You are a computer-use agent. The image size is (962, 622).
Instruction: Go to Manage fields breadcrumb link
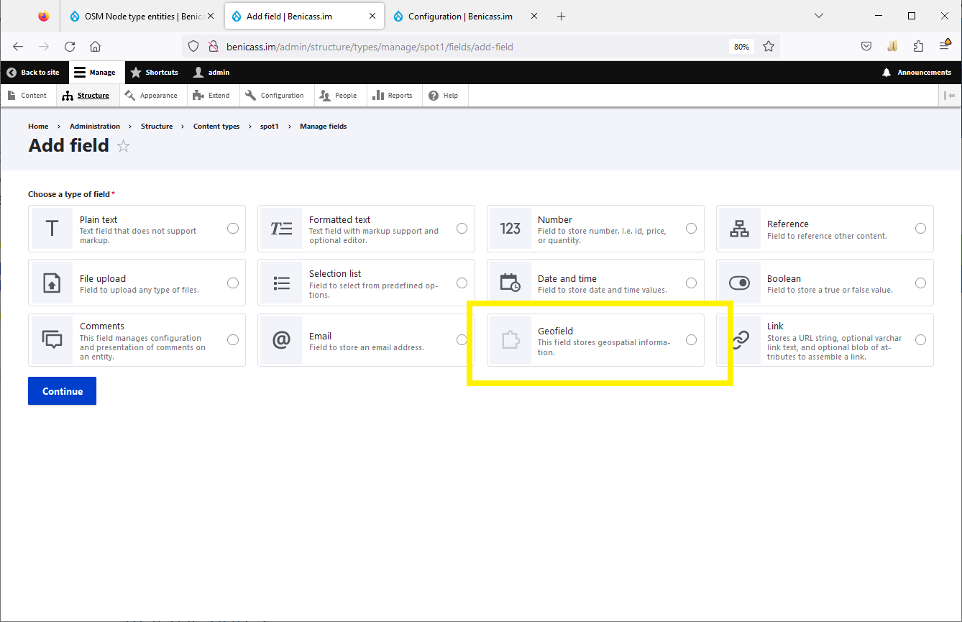click(x=324, y=127)
